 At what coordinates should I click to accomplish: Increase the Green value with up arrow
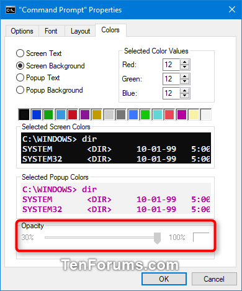[185, 76]
